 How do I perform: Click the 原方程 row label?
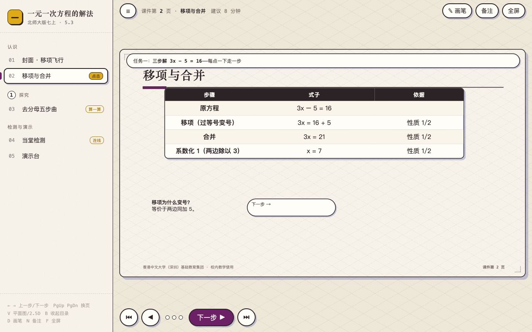pos(209,108)
